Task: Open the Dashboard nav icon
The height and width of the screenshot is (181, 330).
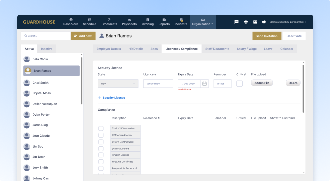Action: pos(71,20)
